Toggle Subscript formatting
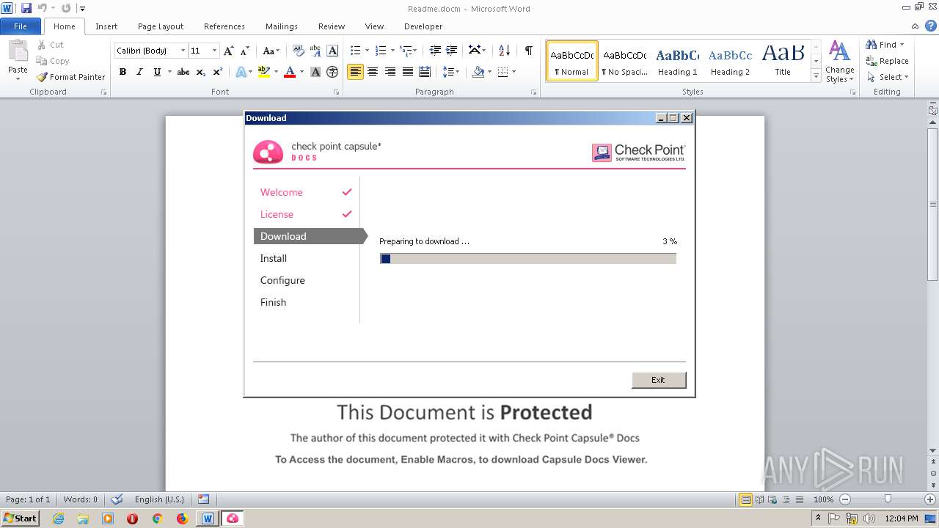939x528 pixels. tap(200, 72)
